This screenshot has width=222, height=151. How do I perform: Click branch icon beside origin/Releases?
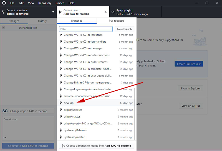click(x=61, y=110)
